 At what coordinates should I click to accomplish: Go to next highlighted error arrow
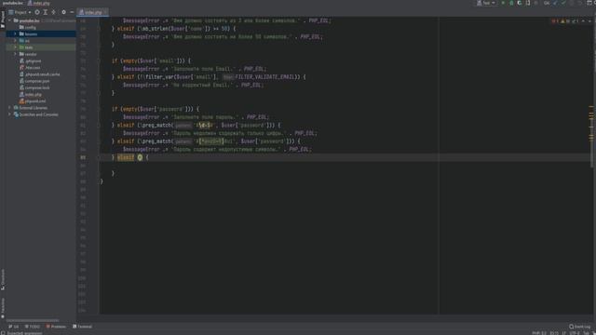(x=589, y=21)
